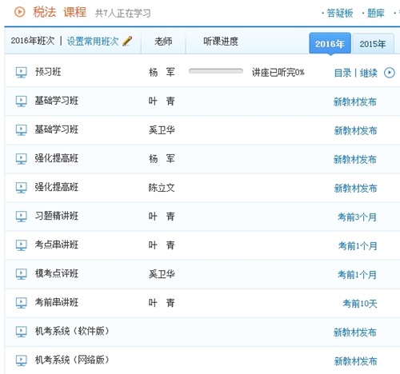The height and width of the screenshot is (374, 400).
Task: Select the 模考点评班 course name
Action: [57, 273]
